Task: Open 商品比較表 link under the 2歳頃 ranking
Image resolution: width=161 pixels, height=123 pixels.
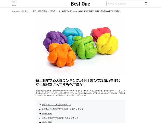Action: coord(47,113)
